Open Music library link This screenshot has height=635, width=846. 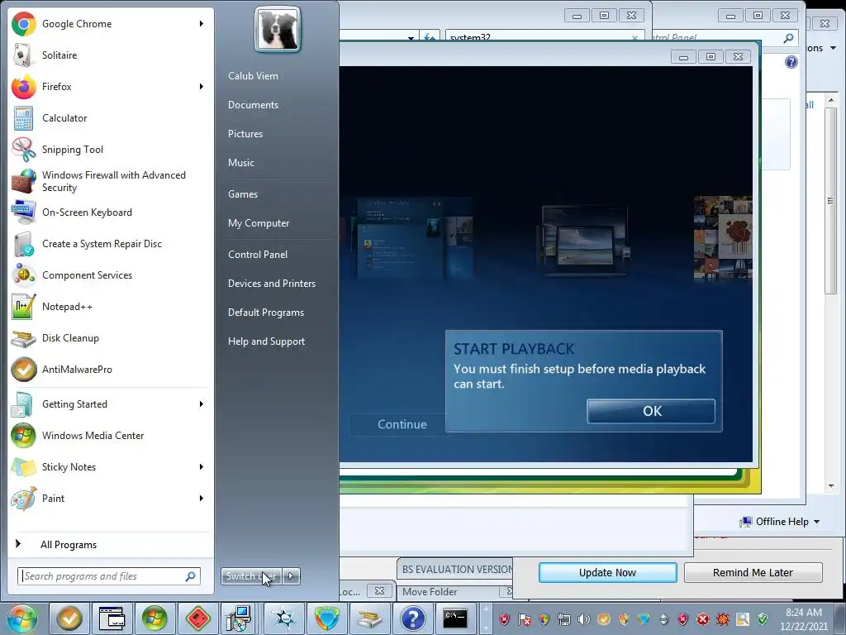pos(240,163)
